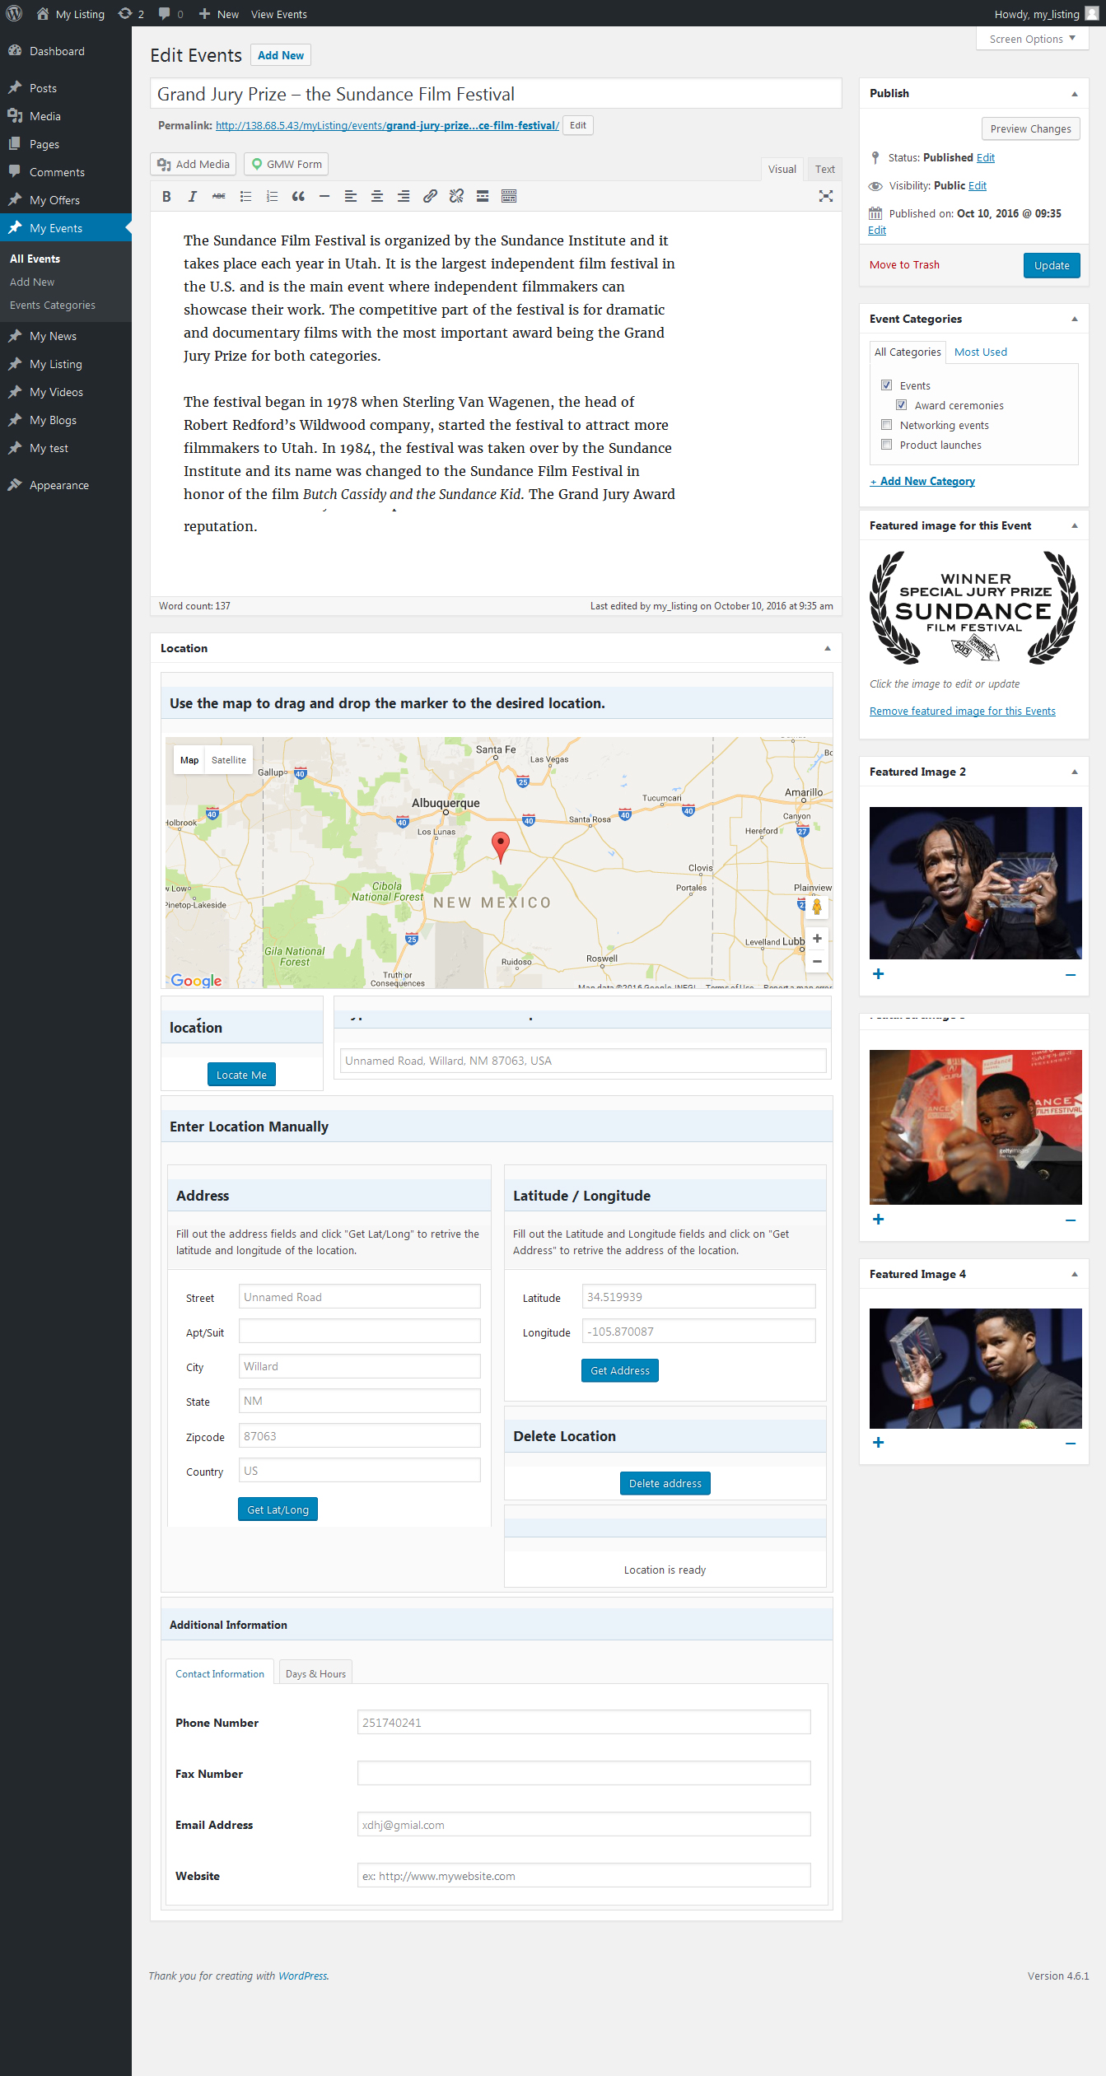Collapse the Location panel

828,648
